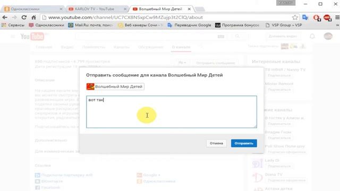The image size is (340, 191).
Task: Open the ВКонтакте link in Ссылки
Action: tap(49, 181)
